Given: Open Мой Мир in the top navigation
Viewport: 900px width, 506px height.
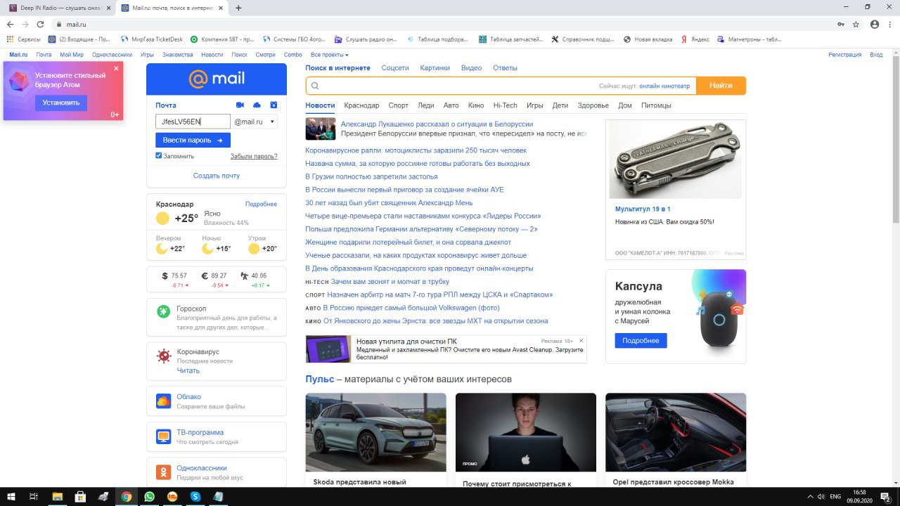Looking at the screenshot, I should tap(72, 55).
